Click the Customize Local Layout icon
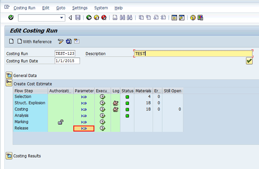Screen dimensions: 259x169 click(200, 17)
